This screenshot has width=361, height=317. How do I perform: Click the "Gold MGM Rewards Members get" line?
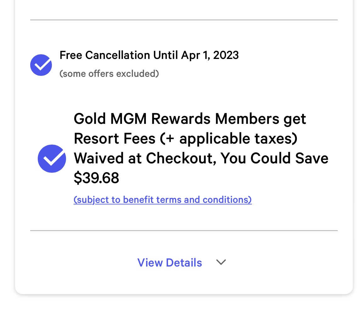190,119
